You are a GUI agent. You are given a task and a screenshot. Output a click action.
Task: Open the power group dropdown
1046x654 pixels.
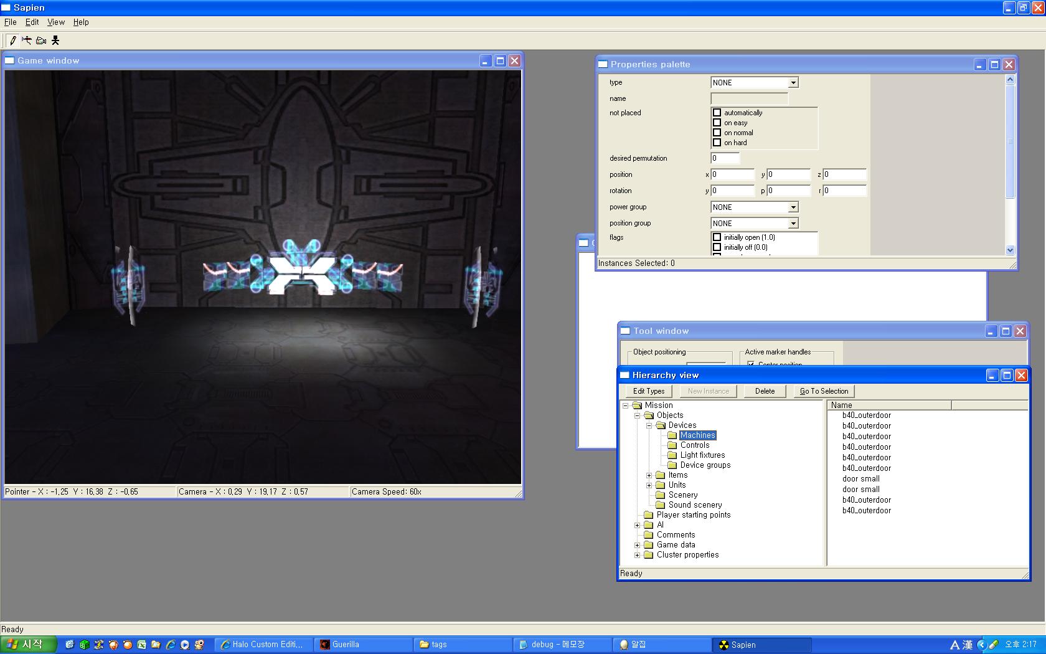click(x=793, y=207)
